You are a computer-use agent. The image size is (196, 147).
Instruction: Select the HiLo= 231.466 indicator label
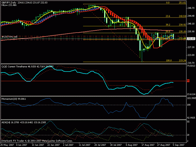click(x=9, y=5)
